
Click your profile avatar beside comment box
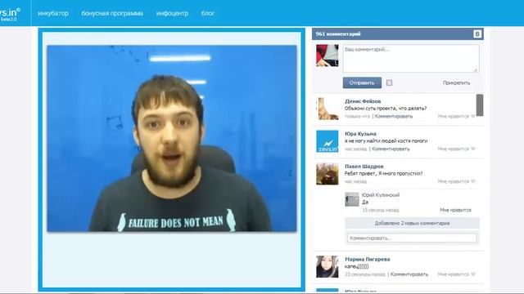327,56
